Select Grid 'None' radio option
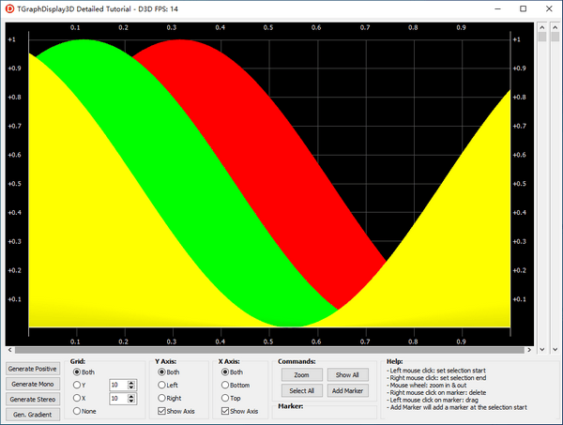Viewport: 563px width, 425px height. pos(78,411)
